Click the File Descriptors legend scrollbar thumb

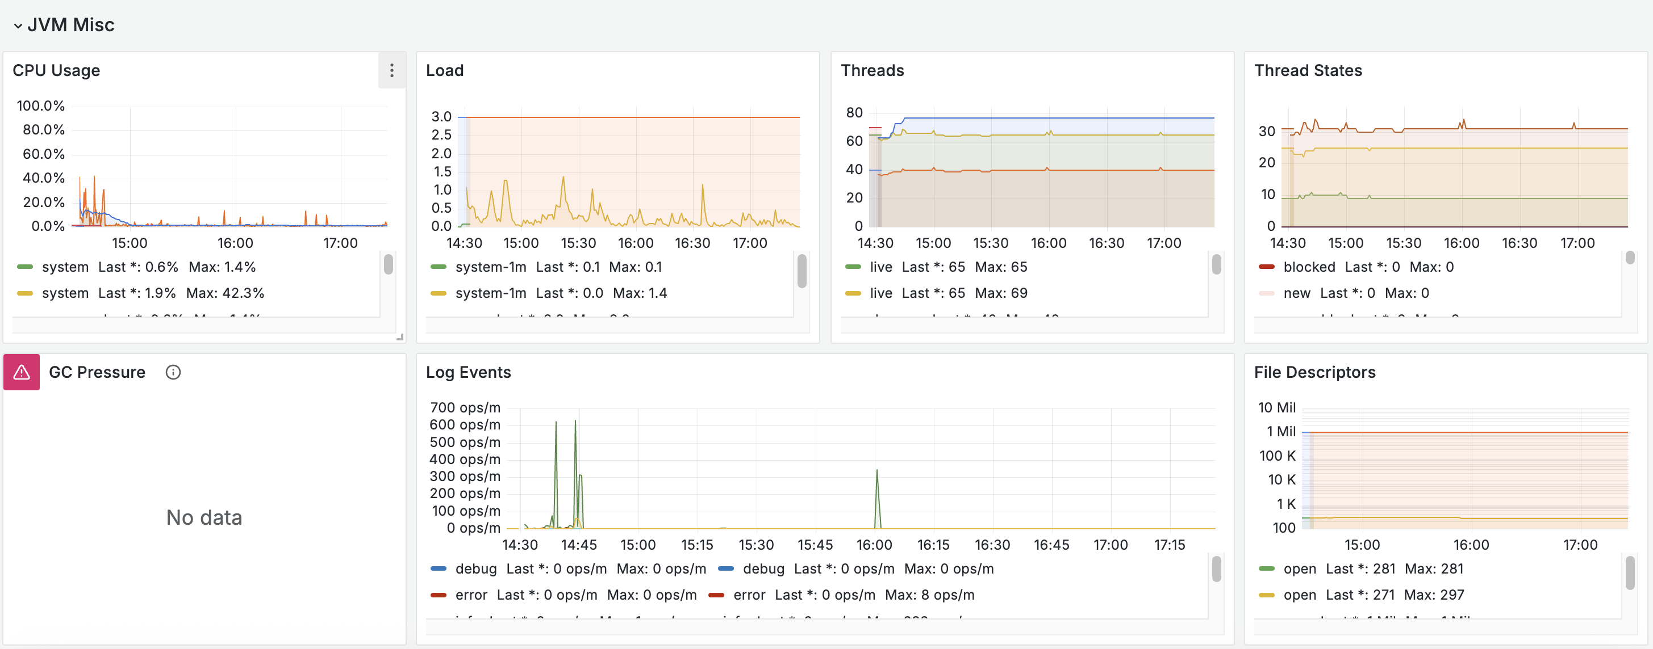tap(1630, 573)
